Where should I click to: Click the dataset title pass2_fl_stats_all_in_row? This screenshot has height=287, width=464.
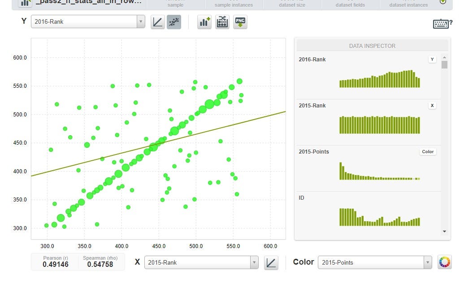pos(89,2)
